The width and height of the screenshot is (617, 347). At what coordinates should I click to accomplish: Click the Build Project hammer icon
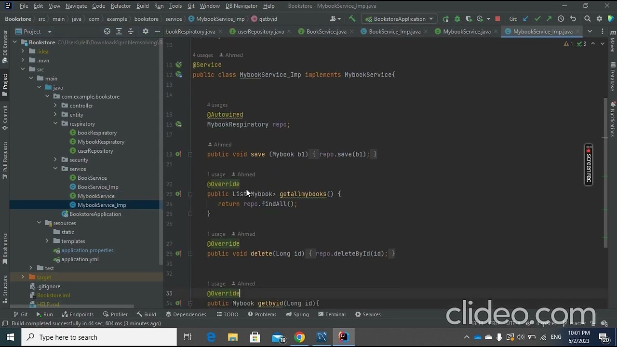[352, 19]
